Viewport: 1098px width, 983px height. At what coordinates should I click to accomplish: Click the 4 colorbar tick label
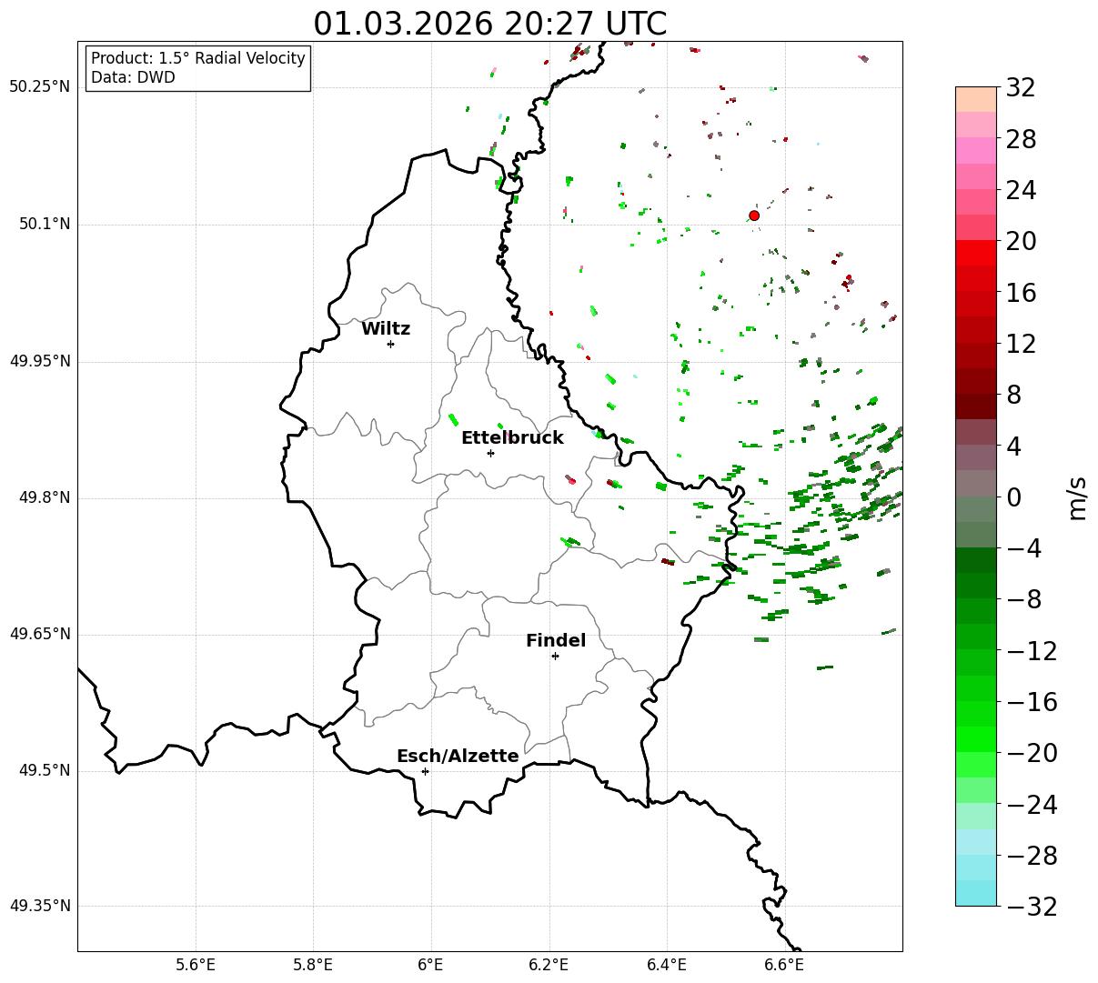point(1012,446)
